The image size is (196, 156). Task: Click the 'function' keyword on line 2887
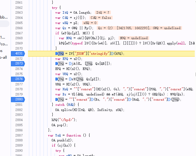point(74,135)
